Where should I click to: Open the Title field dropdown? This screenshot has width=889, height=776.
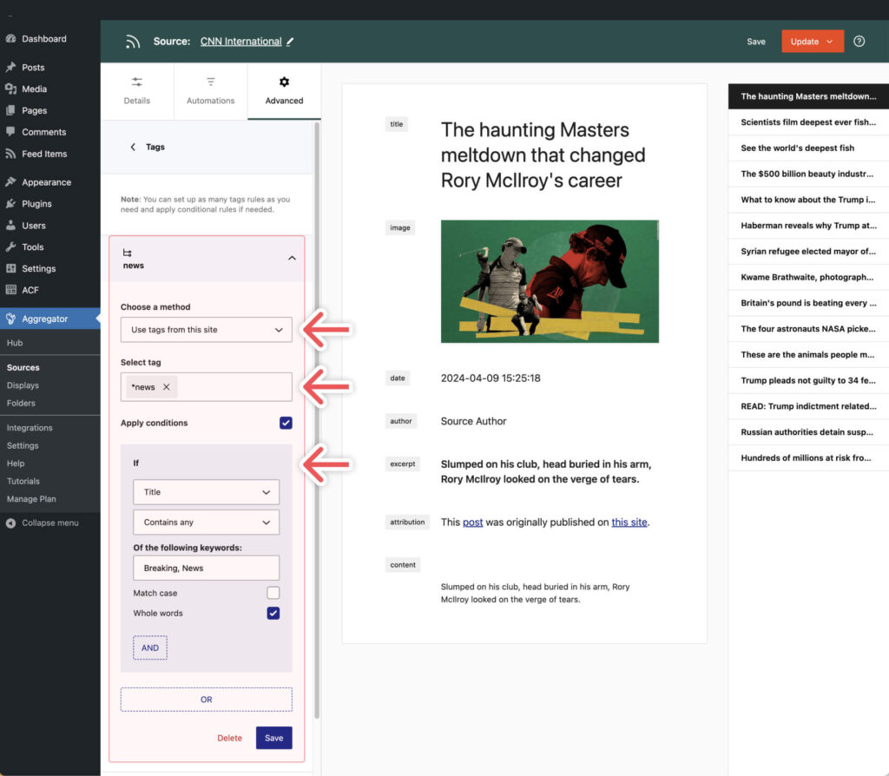tap(207, 492)
